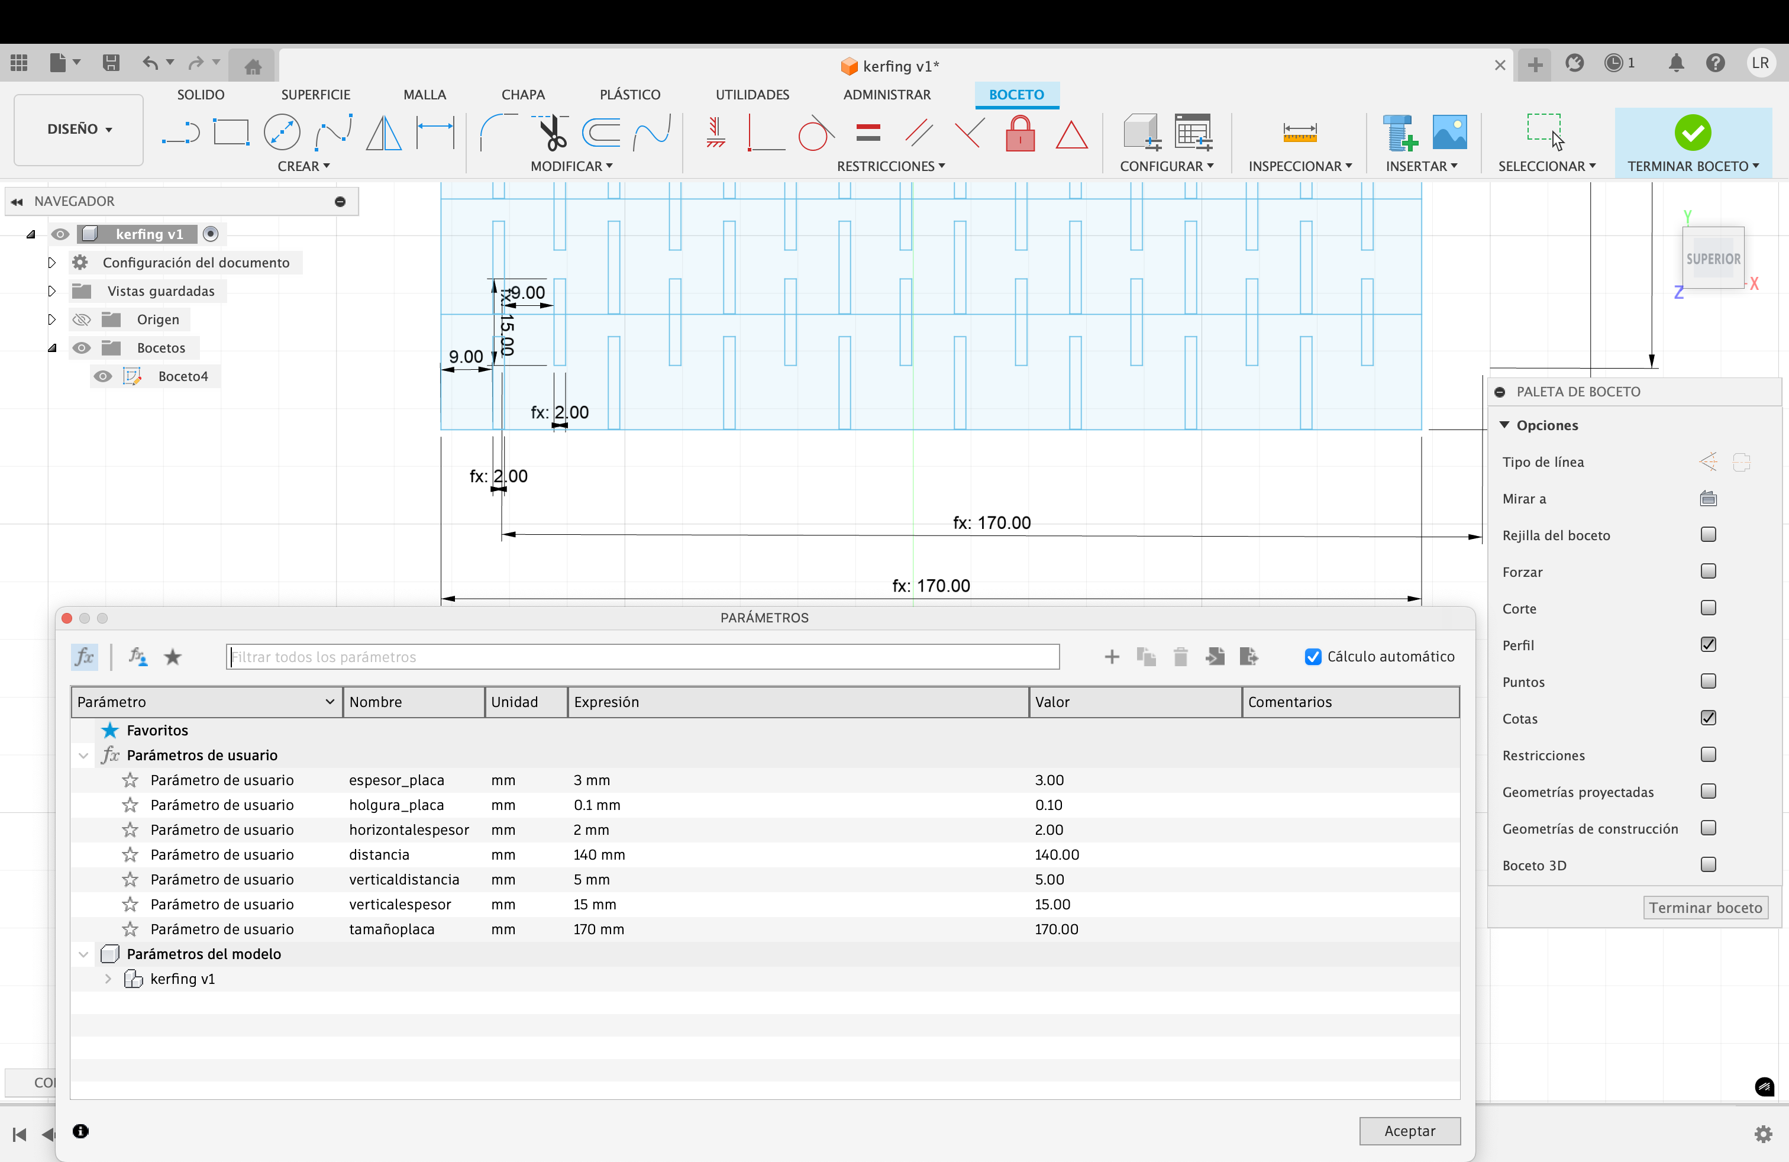Activate the Fix/Unfix padlock constraint
The width and height of the screenshot is (1789, 1162).
click(x=1020, y=133)
